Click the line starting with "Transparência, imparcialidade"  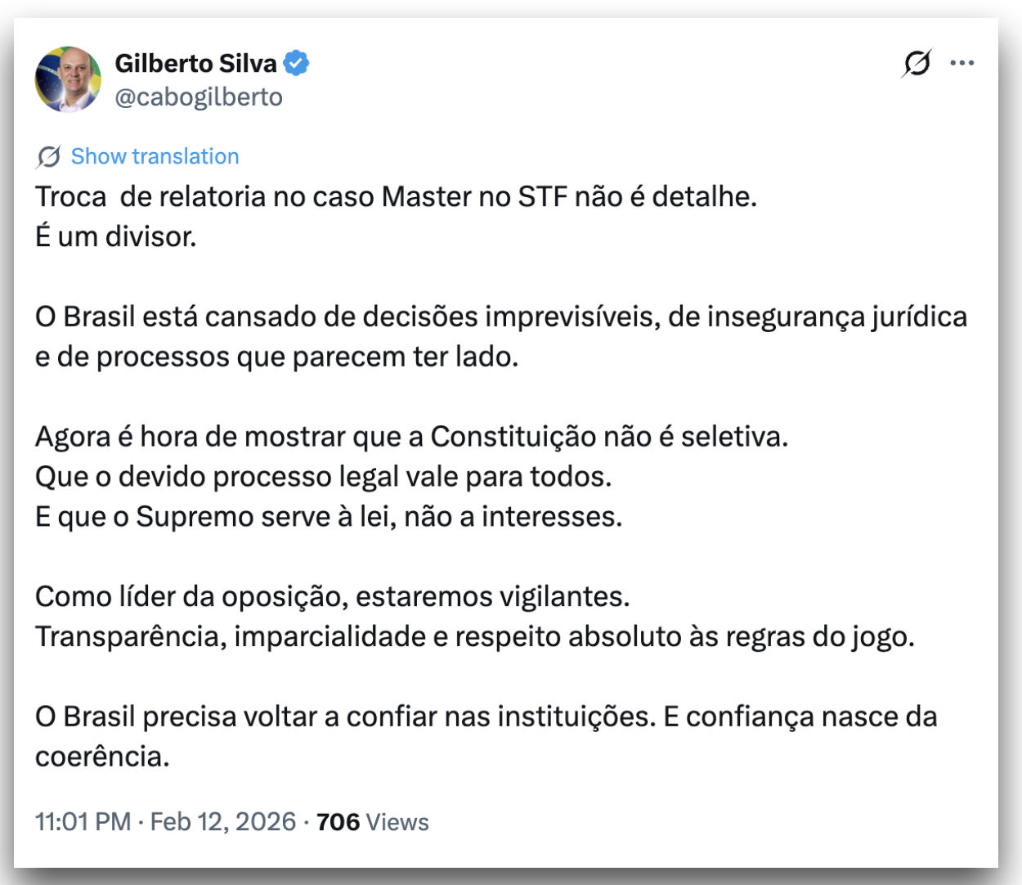[x=474, y=636]
